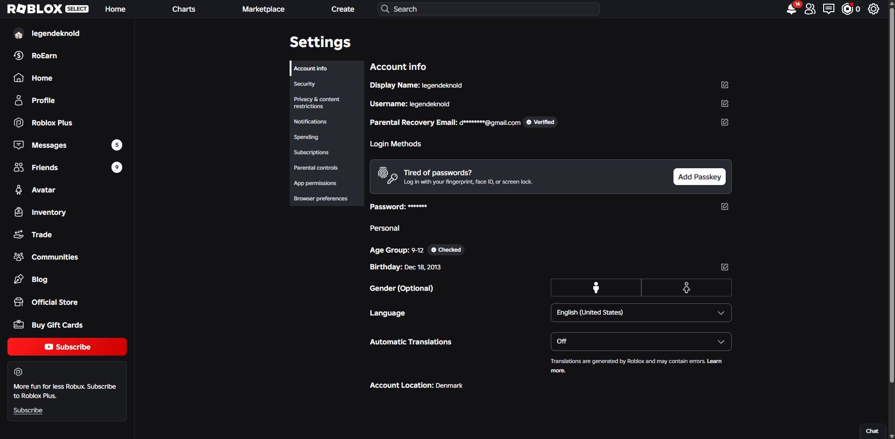This screenshot has height=439, width=895.
Task: Click the Password edit pencil icon
Action: pyautogui.click(x=725, y=206)
